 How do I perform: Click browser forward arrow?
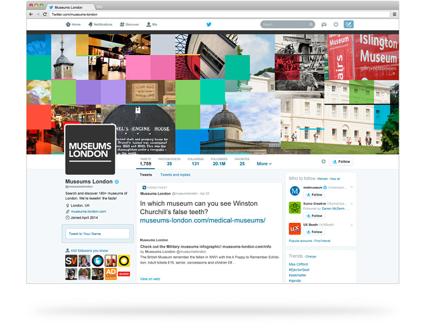[x=38, y=15]
